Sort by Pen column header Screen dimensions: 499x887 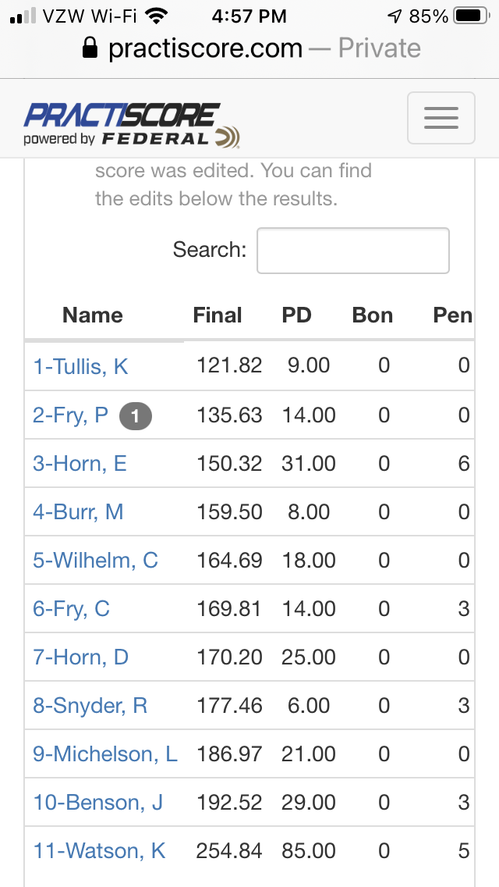[453, 315]
